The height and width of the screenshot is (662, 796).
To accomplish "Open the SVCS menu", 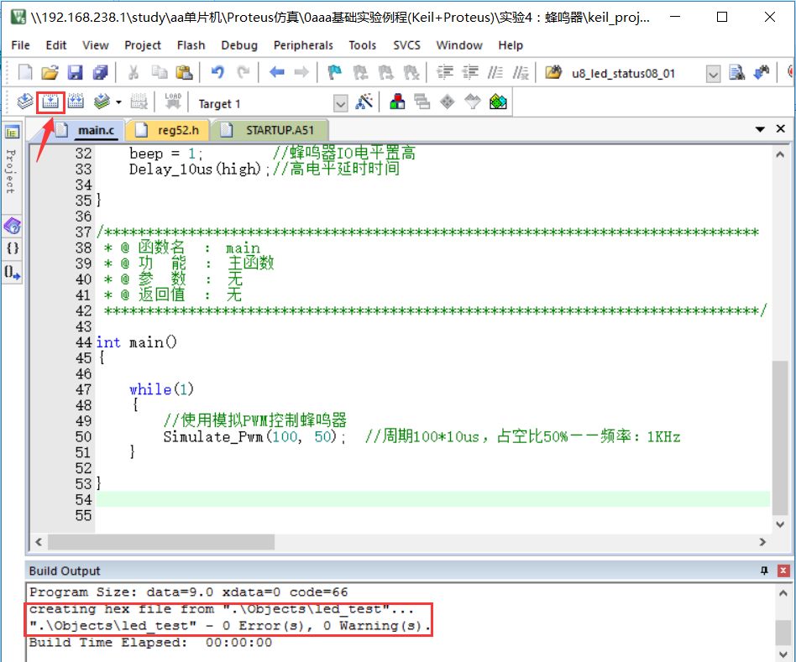I will click(406, 45).
